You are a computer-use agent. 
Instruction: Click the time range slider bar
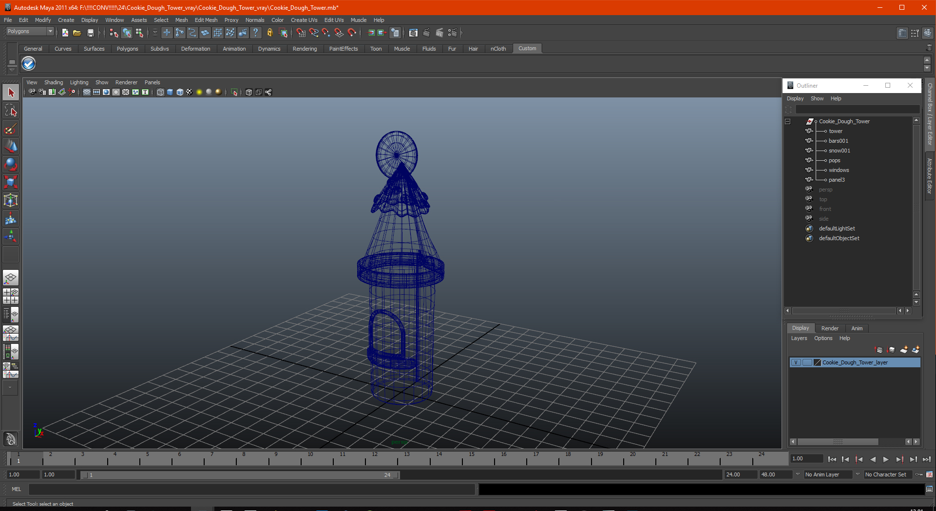(x=240, y=475)
